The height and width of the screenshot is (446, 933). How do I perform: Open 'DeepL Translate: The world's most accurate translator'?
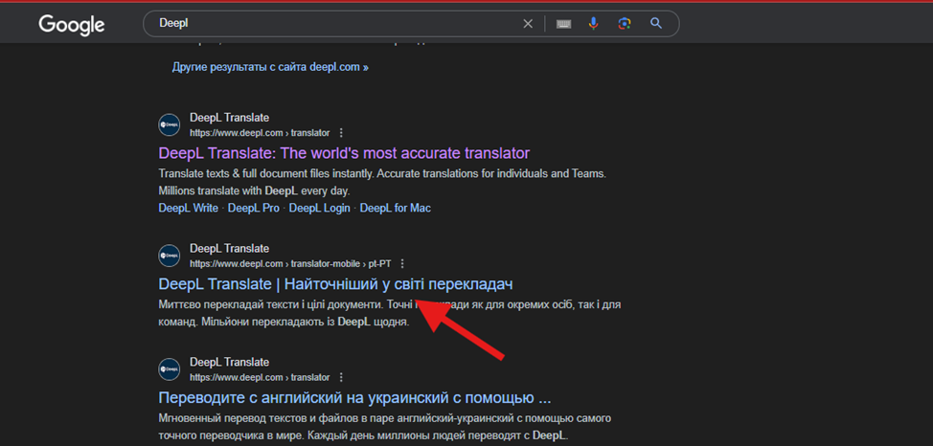pos(344,153)
